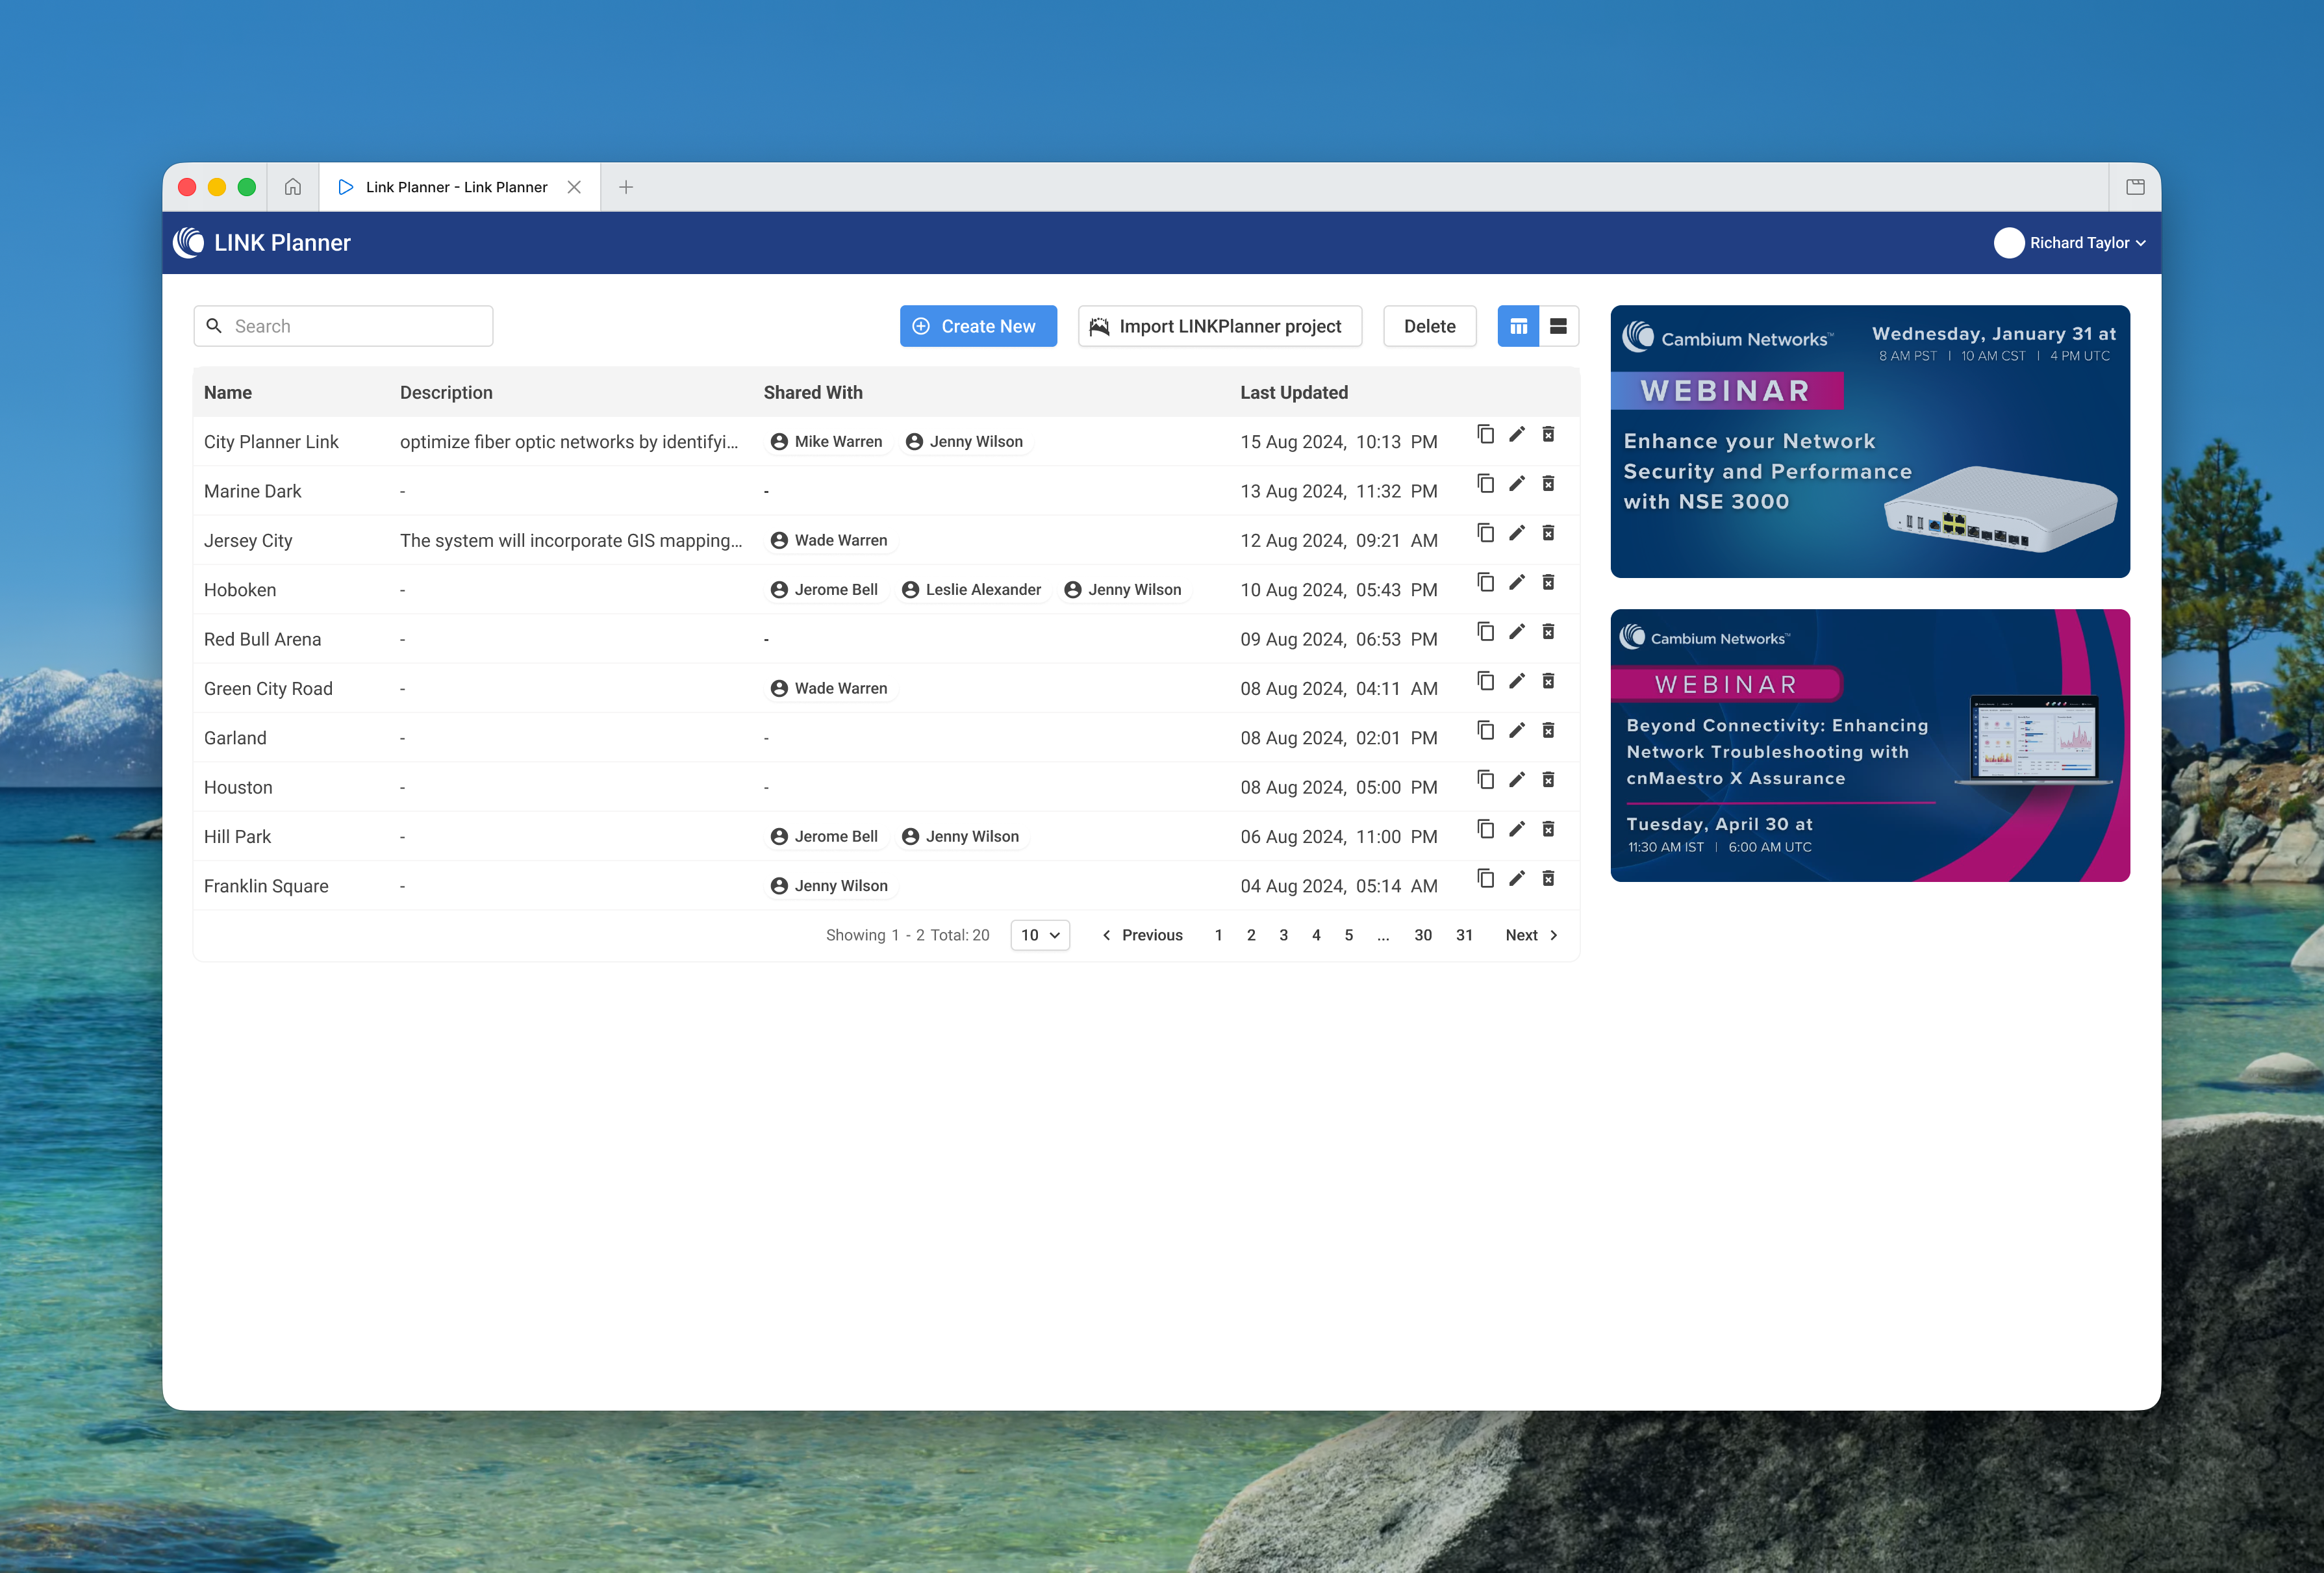Open the Franklin Square project name
Image resolution: width=2324 pixels, height=1573 pixels.
(266, 886)
